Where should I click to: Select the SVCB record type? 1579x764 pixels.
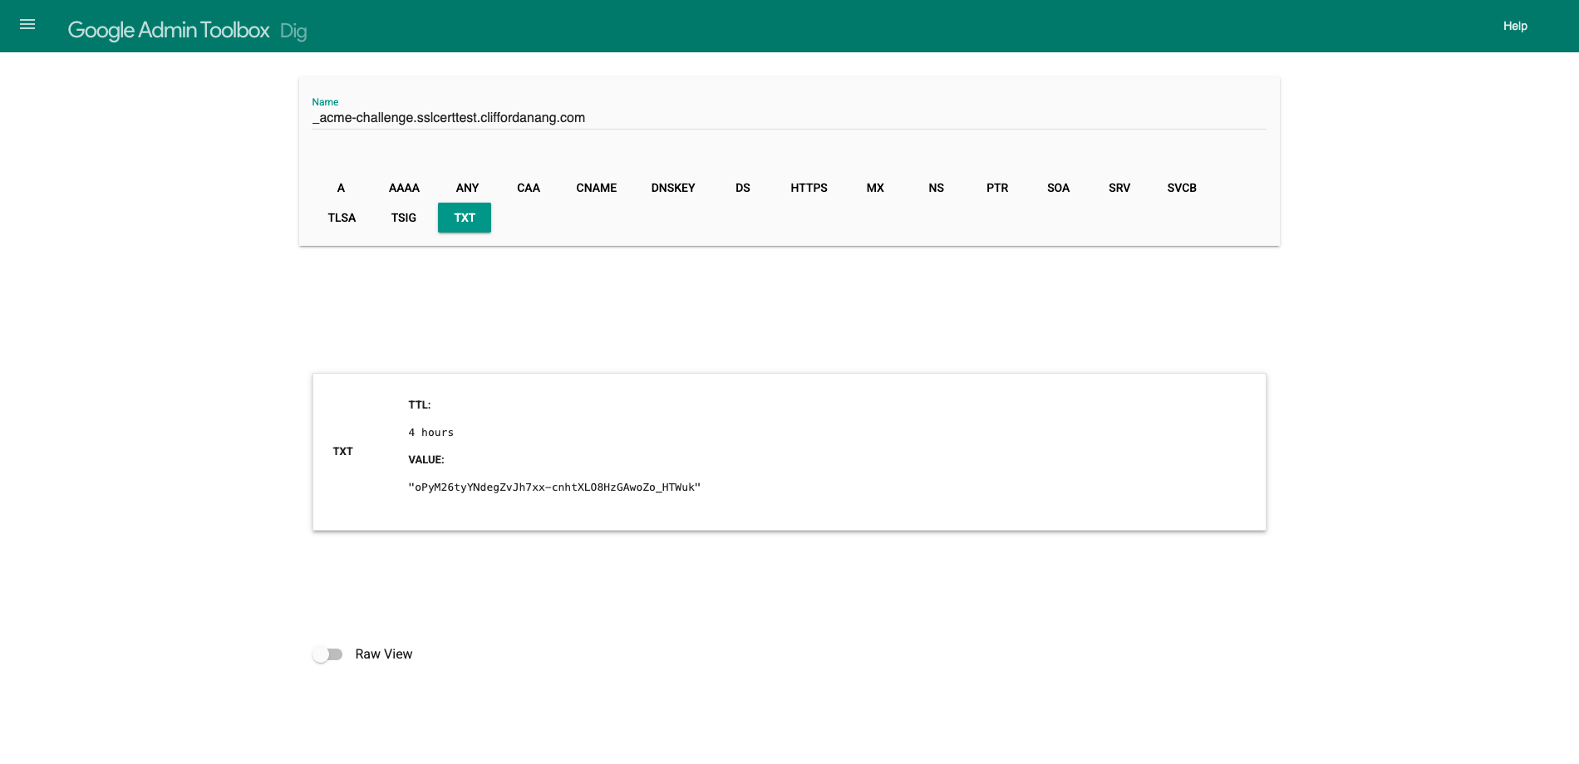coord(1182,188)
